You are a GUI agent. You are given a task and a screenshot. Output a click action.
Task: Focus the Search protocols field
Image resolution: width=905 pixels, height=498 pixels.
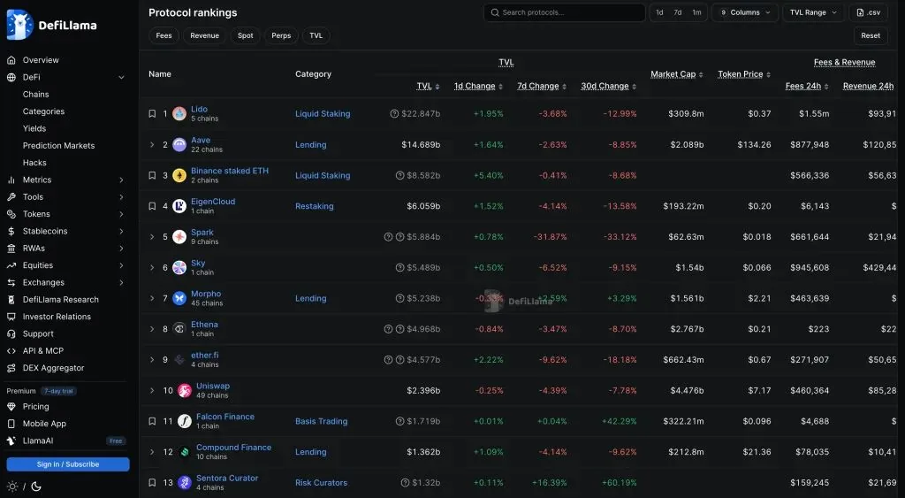[565, 12]
